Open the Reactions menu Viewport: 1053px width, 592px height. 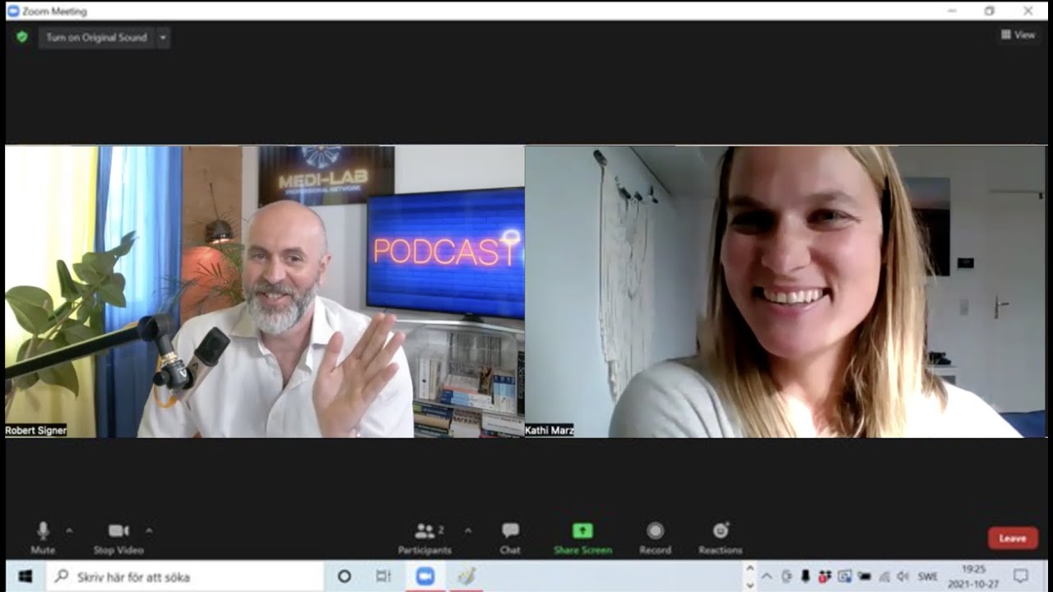721,535
